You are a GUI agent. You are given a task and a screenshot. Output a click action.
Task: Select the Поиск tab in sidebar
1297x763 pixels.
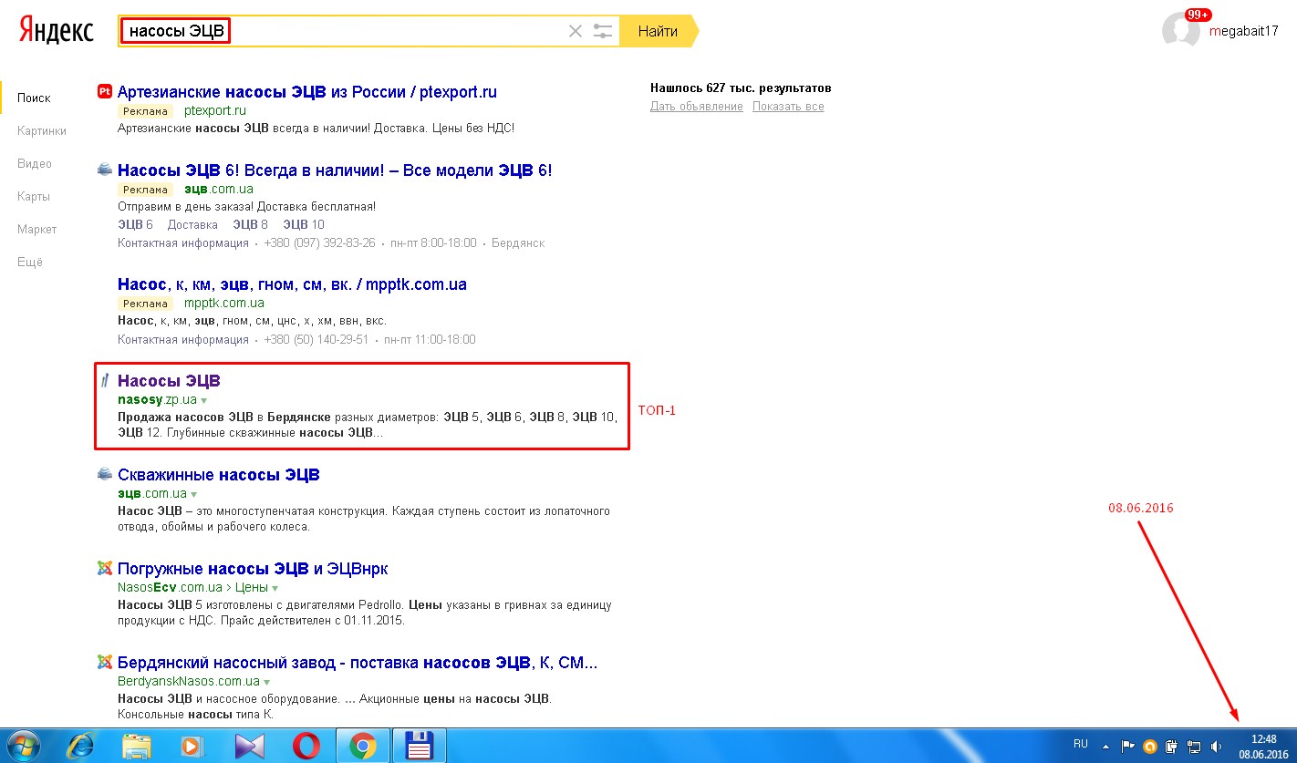[35, 98]
